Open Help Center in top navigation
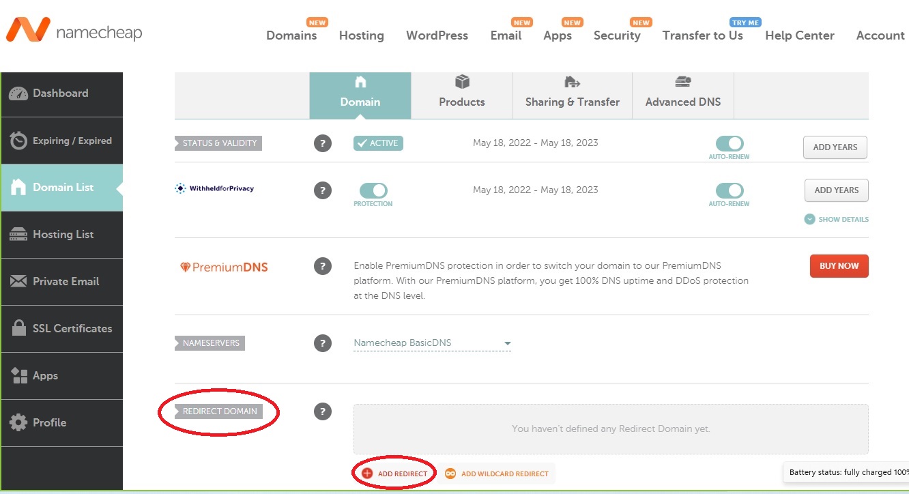Image resolution: width=909 pixels, height=494 pixels. pyautogui.click(x=800, y=35)
